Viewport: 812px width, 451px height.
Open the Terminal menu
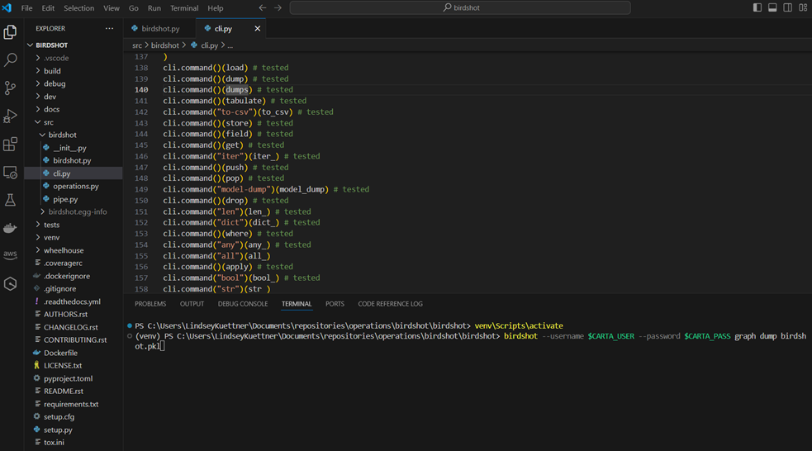(x=184, y=8)
